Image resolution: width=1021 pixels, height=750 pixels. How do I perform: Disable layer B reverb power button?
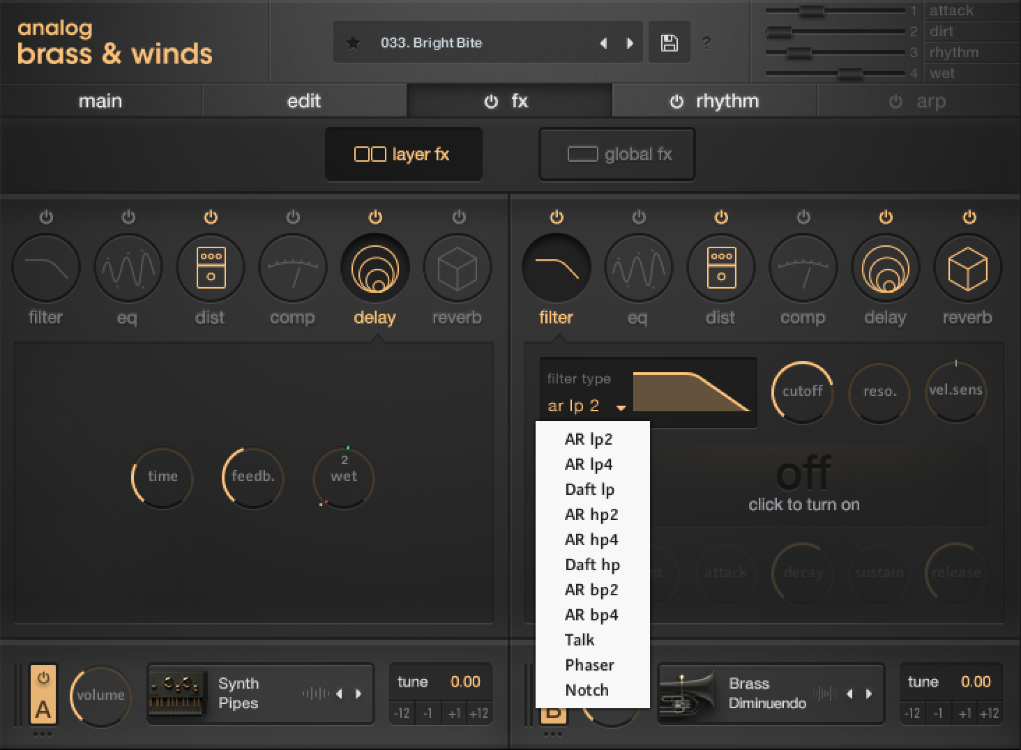click(x=969, y=217)
